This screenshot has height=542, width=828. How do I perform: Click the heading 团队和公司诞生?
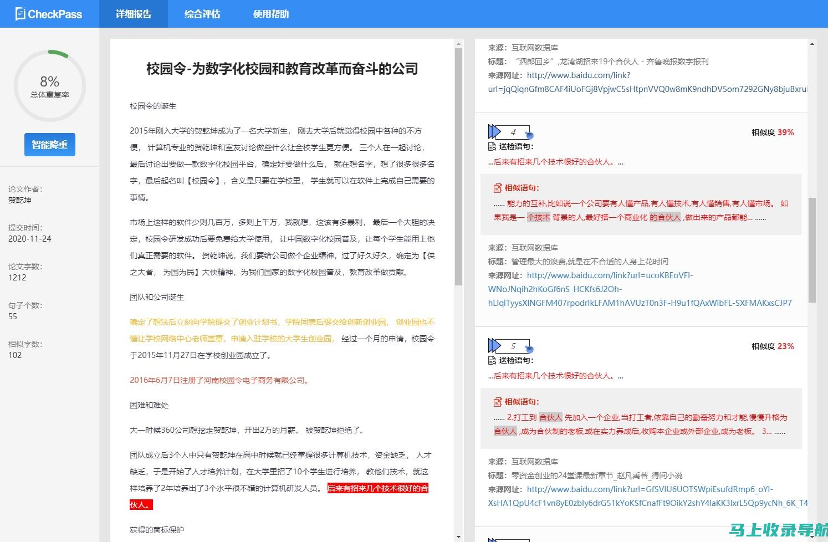point(157,297)
